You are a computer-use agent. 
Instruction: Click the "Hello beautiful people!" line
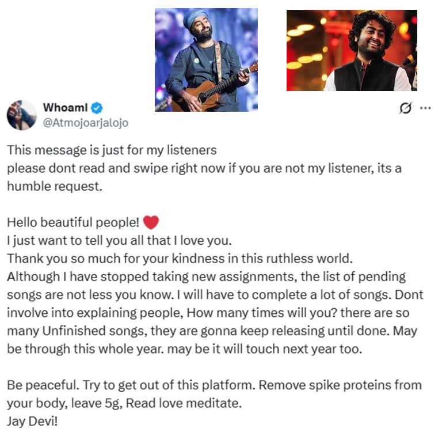(x=72, y=223)
